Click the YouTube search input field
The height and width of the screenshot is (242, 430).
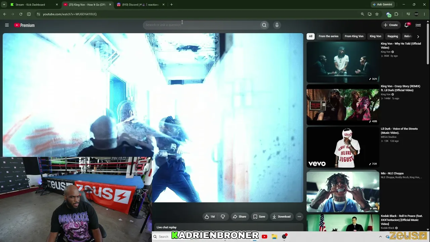(201, 25)
